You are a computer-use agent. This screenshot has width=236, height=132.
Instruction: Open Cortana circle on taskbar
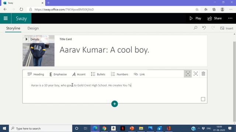77,128
